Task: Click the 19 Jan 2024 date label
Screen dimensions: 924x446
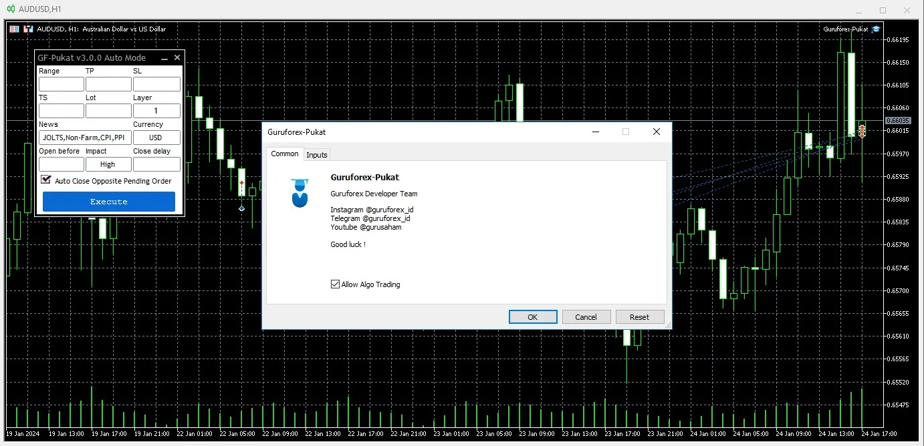Action: coord(23,433)
